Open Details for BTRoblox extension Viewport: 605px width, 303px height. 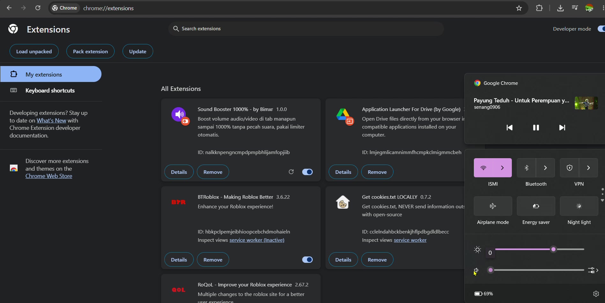[179, 260]
